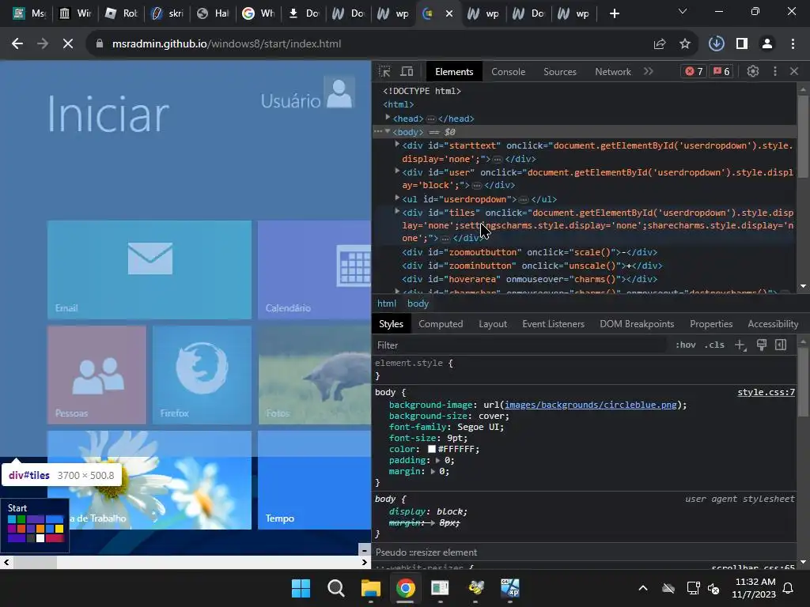
Task: Click the Start thumbnail corner preview
Action: coord(35,526)
